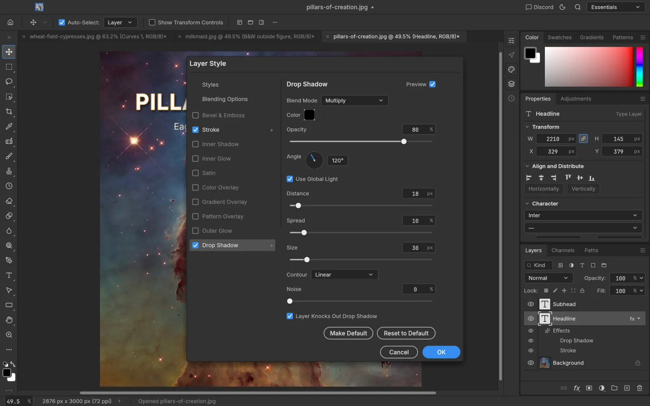Enable the Bevel & Emboss checkbox
This screenshot has height=406, width=650.
pyautogui.click(x=195, y=115)
